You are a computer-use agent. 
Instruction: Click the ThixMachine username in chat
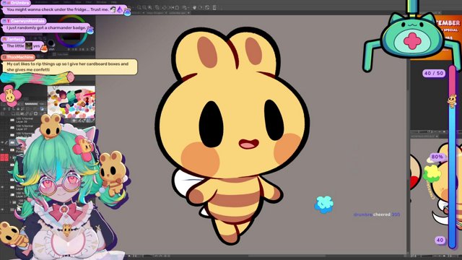point(20,57)
